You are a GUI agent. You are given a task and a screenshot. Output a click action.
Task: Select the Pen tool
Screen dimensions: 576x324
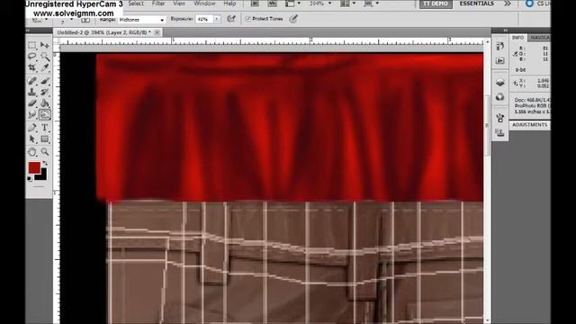[x=32, y=128]
